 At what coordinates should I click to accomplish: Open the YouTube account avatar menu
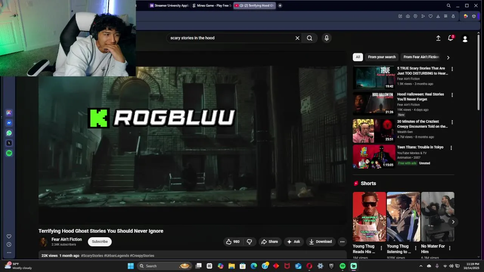pos(465,39)
